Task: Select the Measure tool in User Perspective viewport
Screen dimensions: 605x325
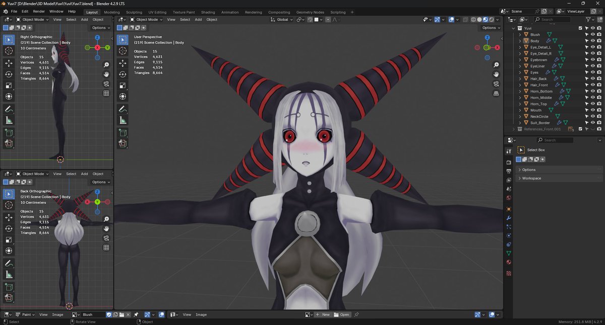Action: (x=123, y=120)
